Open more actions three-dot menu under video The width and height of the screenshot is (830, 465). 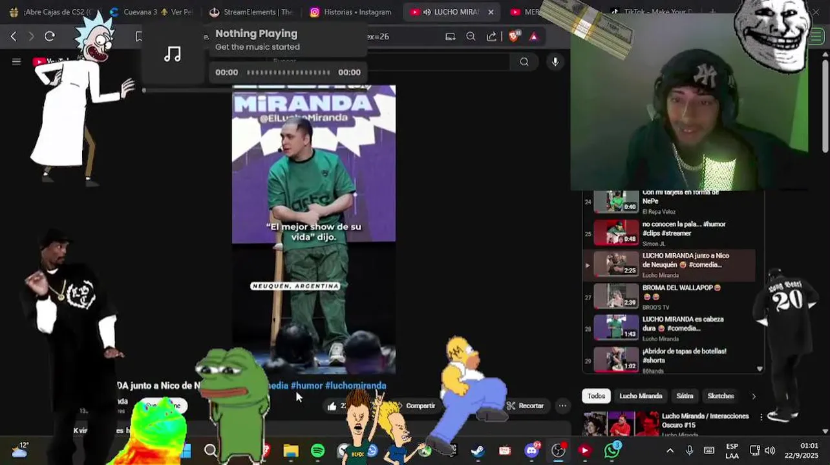tap(562, 406)
